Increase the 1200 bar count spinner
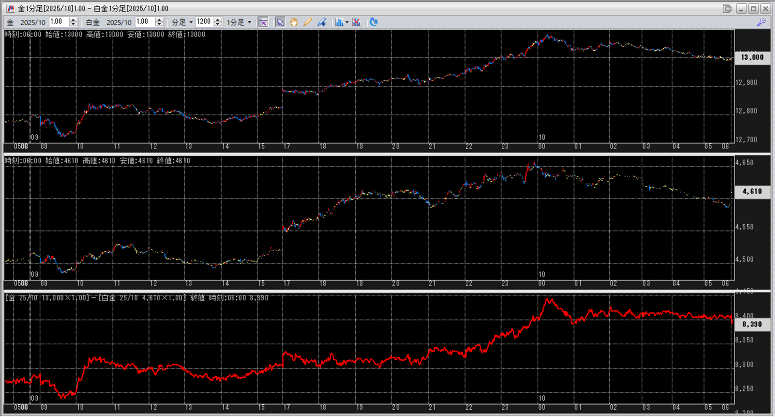775x417 pixels. tap(218, 20)
